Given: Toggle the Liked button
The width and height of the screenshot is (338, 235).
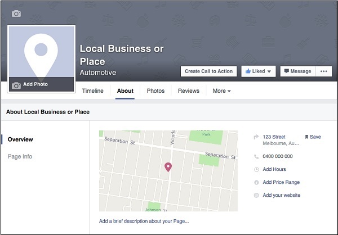Looking at the screenshot, I should click(258, 71).
